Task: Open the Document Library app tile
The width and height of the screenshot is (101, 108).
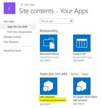Action: (x=49, y=43)
